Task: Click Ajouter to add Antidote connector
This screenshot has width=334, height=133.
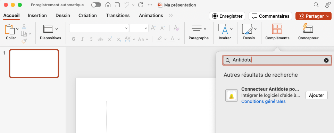Action: click(x=317, y=95)
